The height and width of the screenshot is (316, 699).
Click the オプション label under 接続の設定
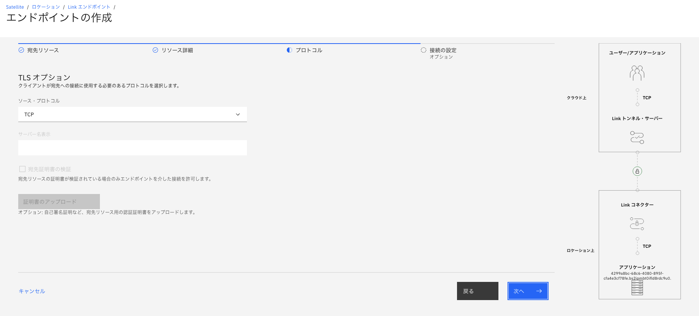[441, 57]
